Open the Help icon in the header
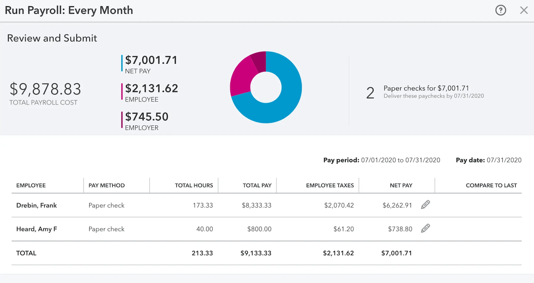 [500, 10]
